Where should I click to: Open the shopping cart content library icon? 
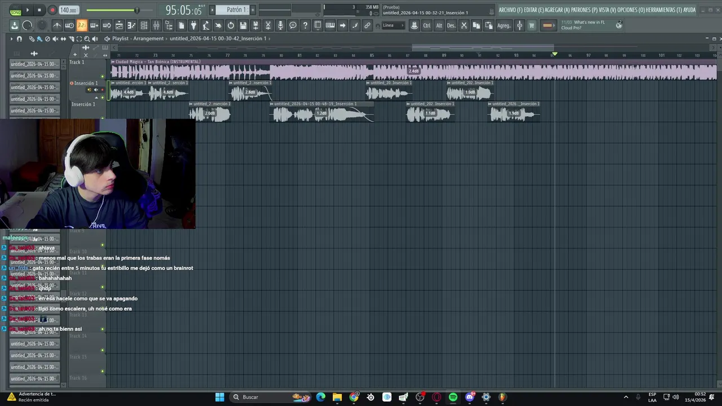tap(531, 25)
